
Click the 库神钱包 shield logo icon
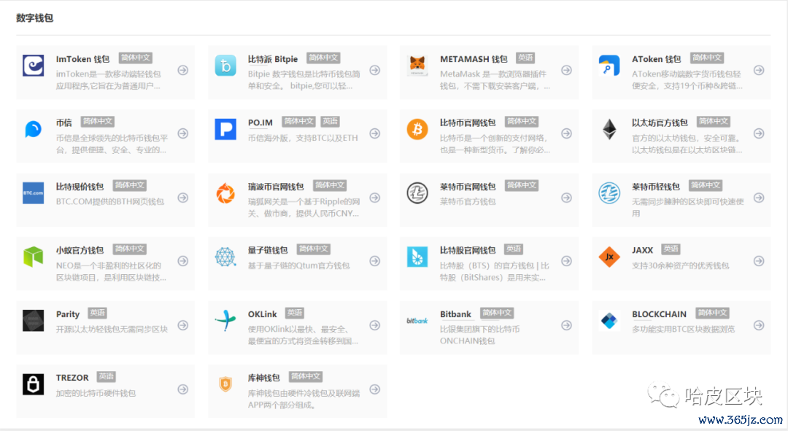pyautogui.click(x=225, y=384)
